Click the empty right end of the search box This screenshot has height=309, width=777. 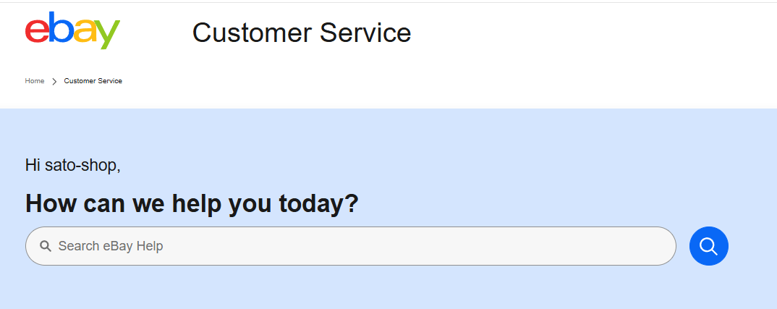pos(637,246)
